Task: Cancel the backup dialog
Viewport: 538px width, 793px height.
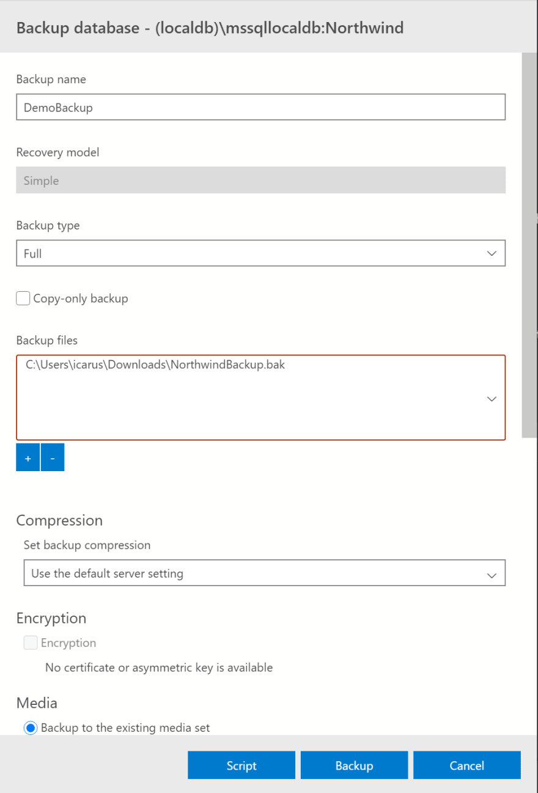Action: click(x=467, y=765)
